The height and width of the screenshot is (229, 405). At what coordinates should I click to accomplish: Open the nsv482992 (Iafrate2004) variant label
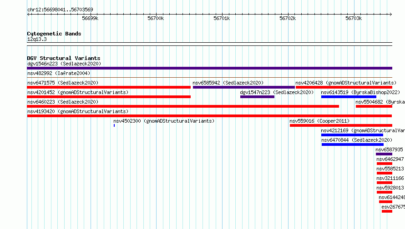(59, 73)
